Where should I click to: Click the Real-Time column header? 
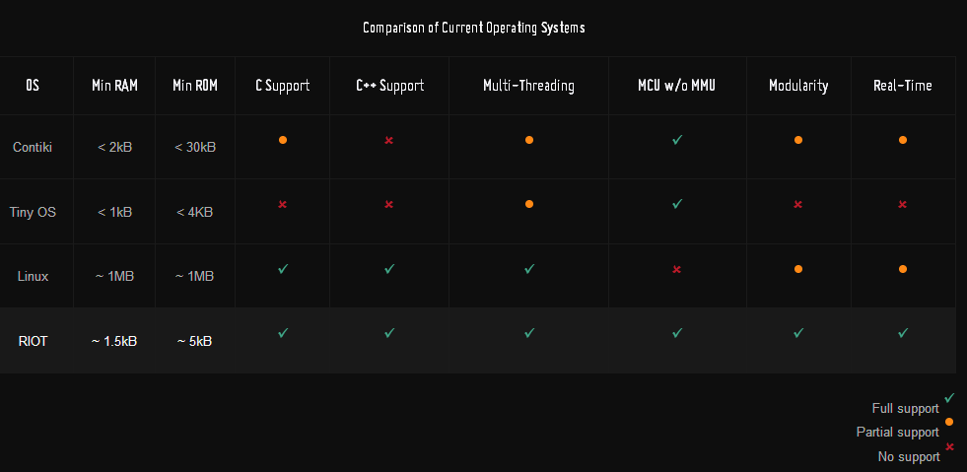tap(902, 86)
